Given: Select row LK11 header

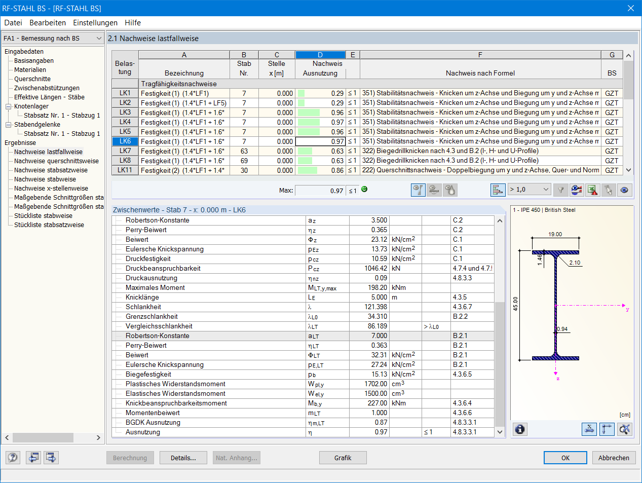Looking at the screenshot, I should [125, 170].
